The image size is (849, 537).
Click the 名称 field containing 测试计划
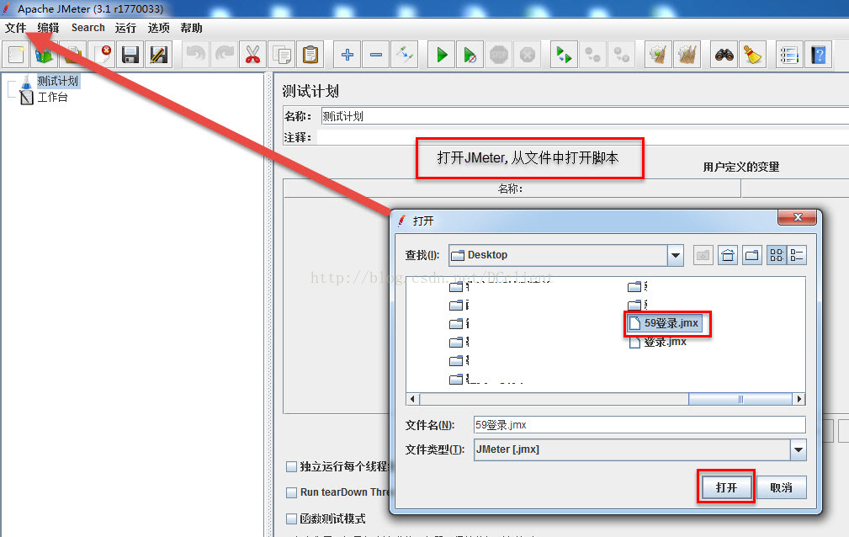(585, 116)
